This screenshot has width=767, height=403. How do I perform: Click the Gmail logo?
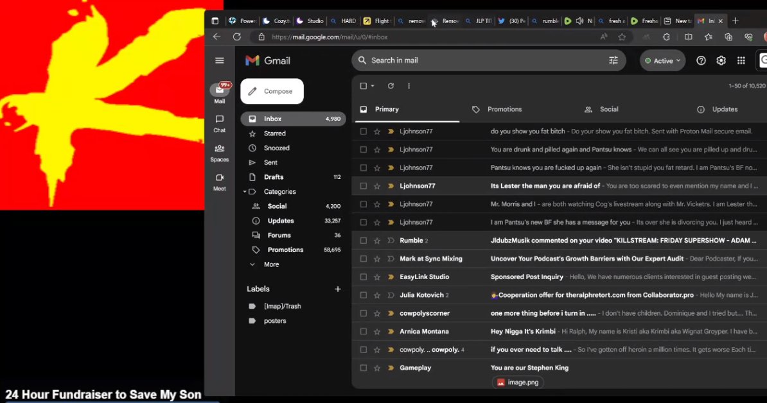click(268, 60)
